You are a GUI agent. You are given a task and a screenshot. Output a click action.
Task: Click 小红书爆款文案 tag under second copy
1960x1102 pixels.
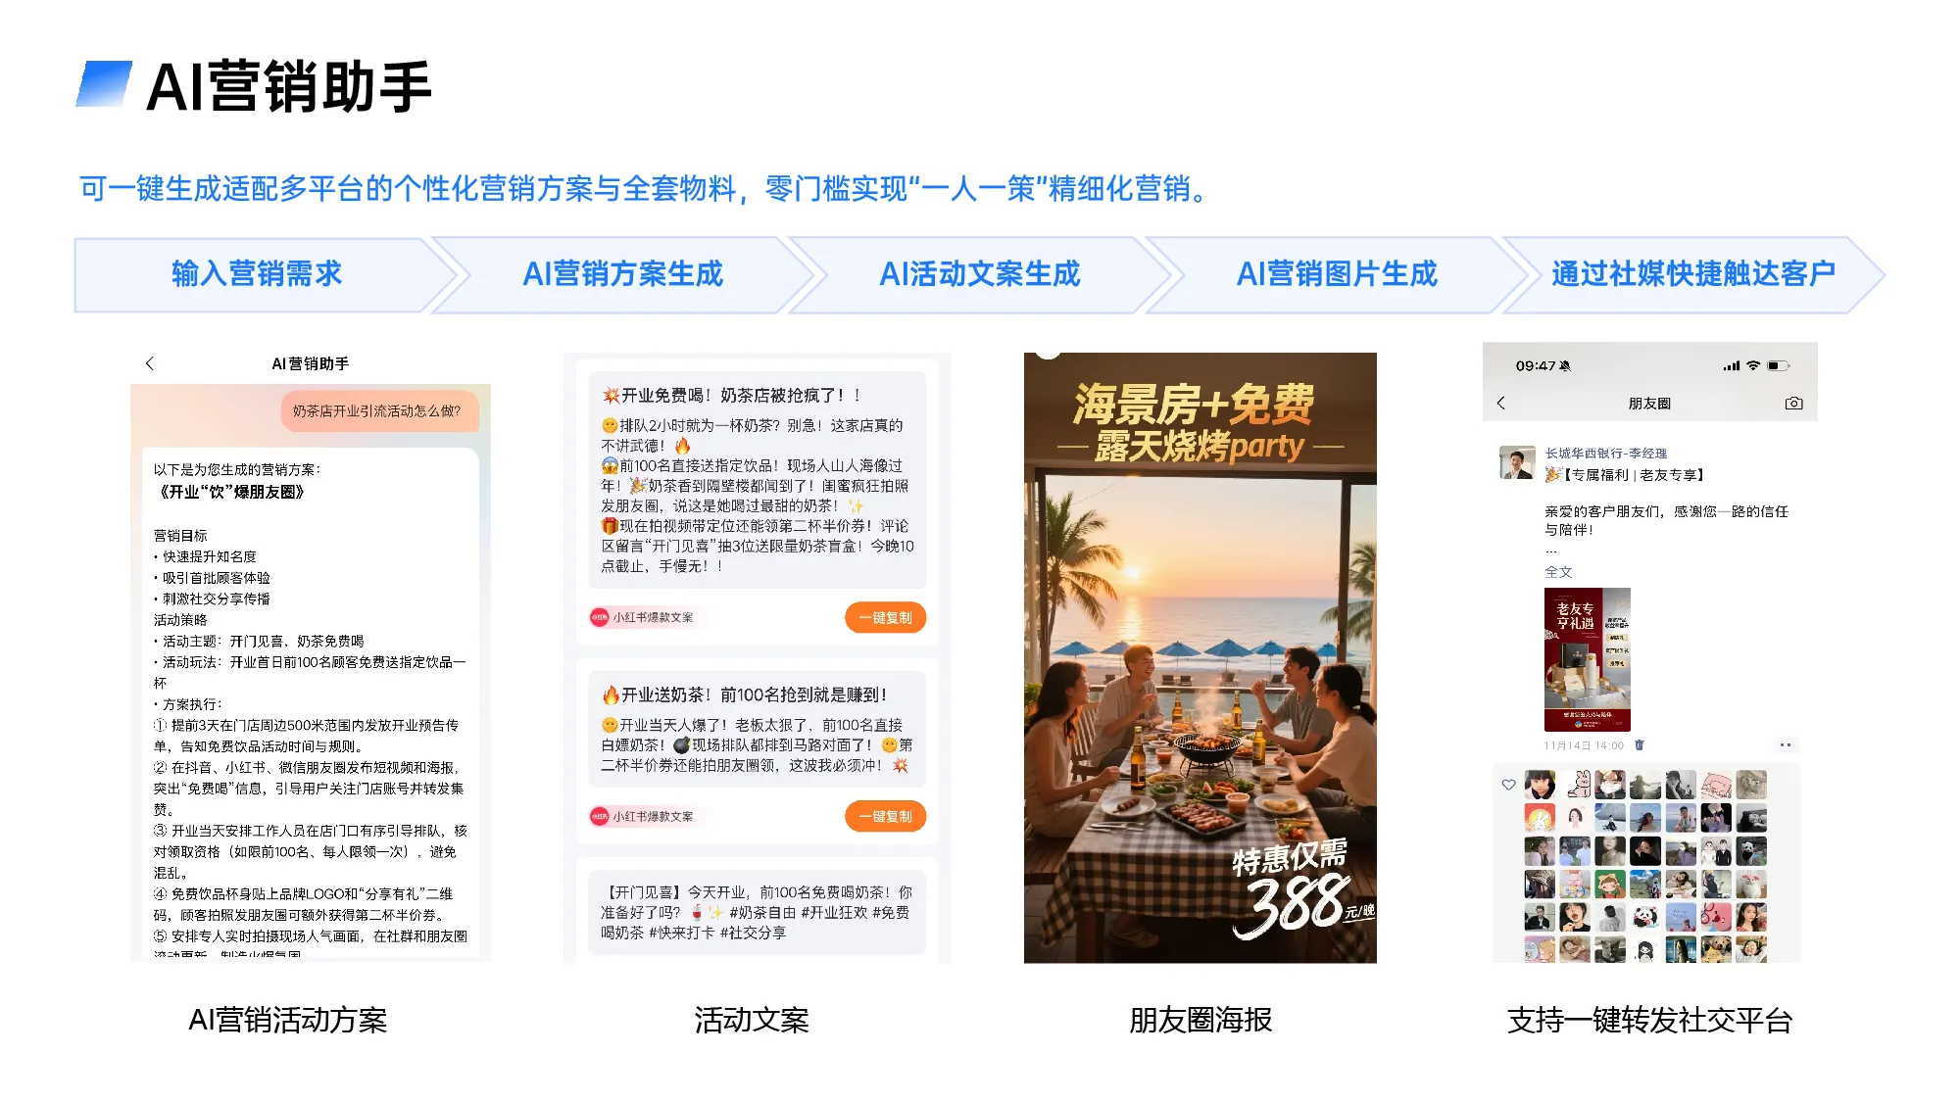(642, 816)
